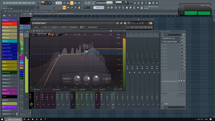The width and height of the screenshot is (215, 121).
Task: Undo last change in FabFilter Pro-Q 2
Action: tap(67, 34)
